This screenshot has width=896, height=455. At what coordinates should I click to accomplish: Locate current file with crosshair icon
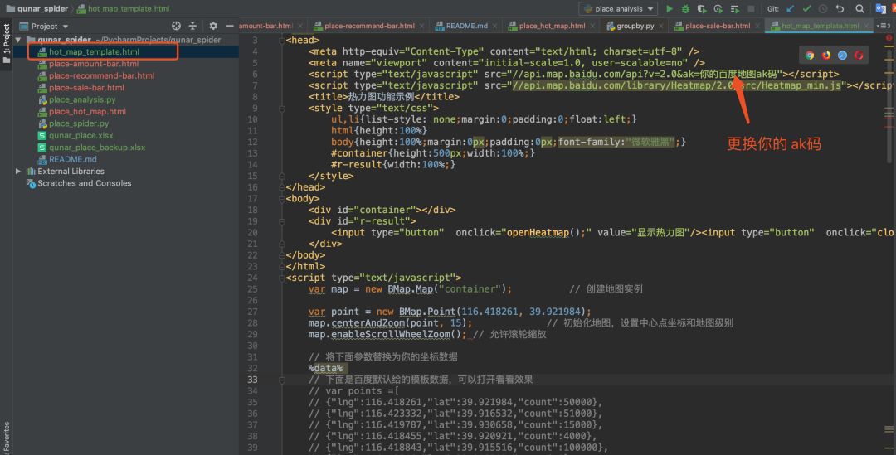click(x=176, y=26)
